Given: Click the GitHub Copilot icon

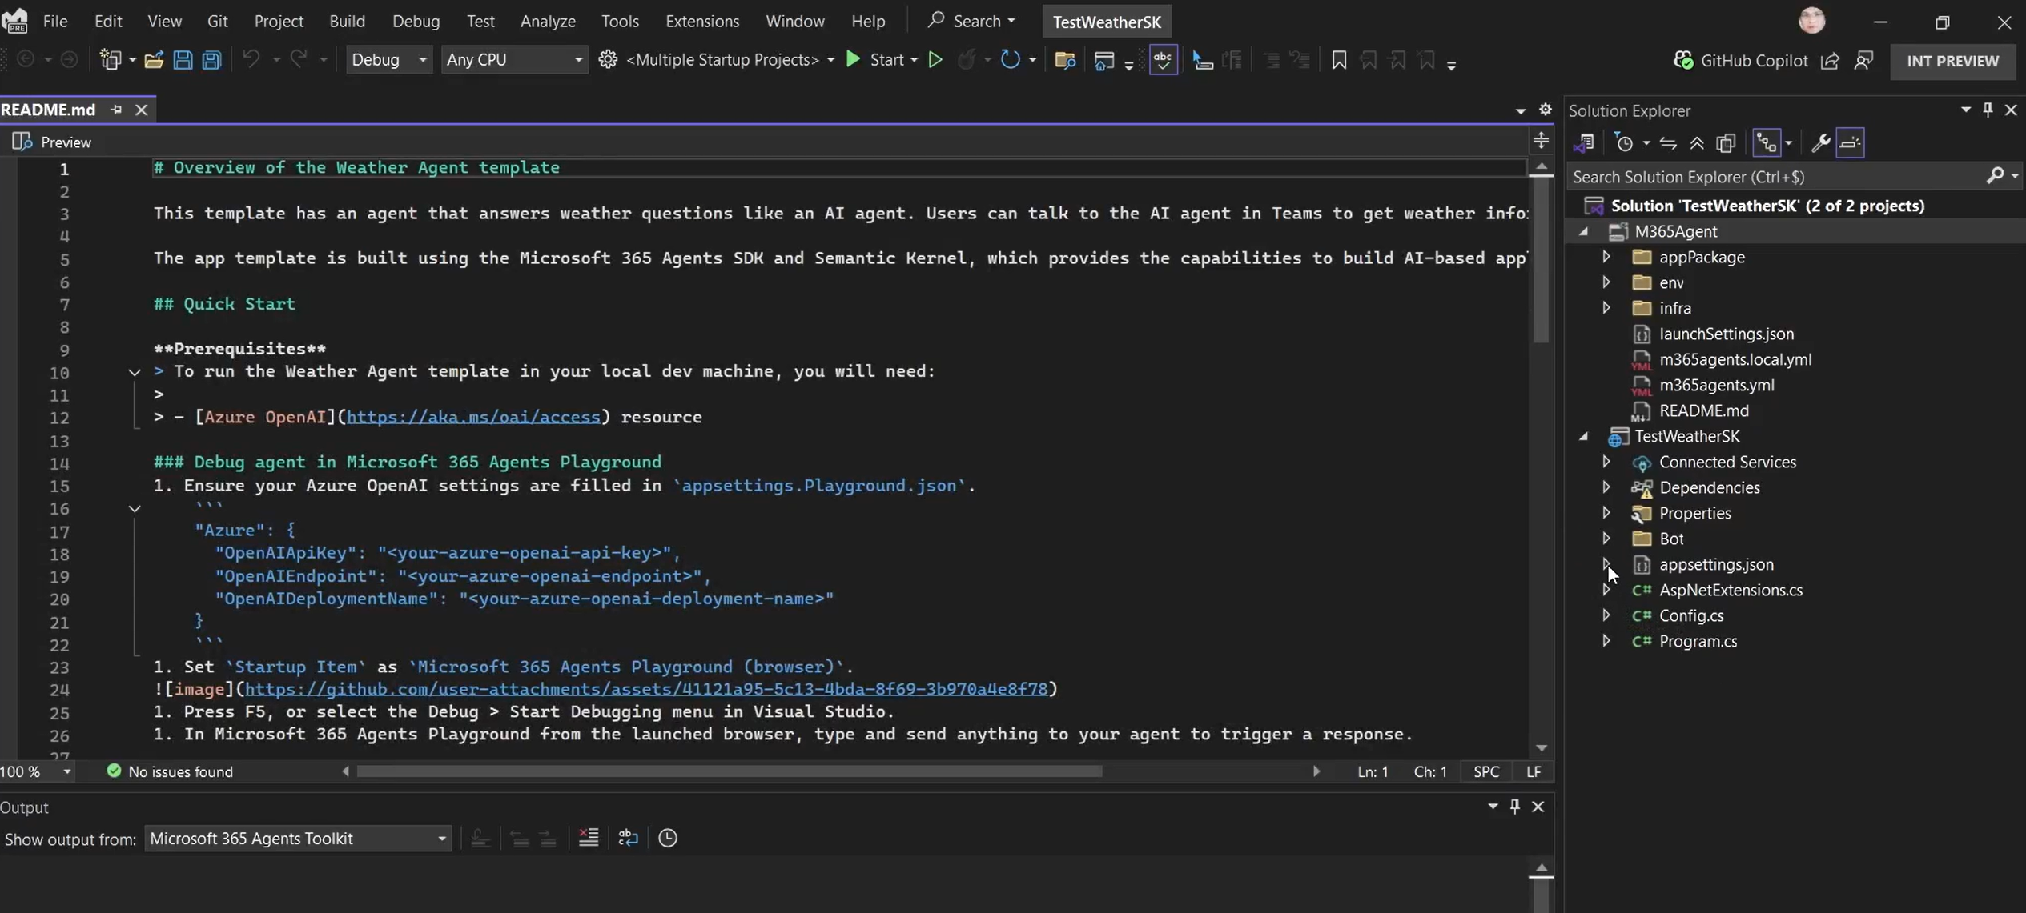Looking at the screenshot, I should coord(1683,60).
